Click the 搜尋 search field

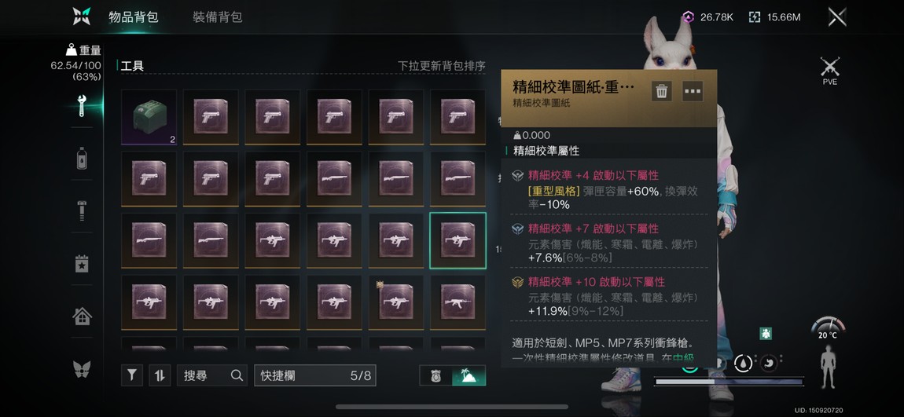pyautogui.click(x=212, y=375)
